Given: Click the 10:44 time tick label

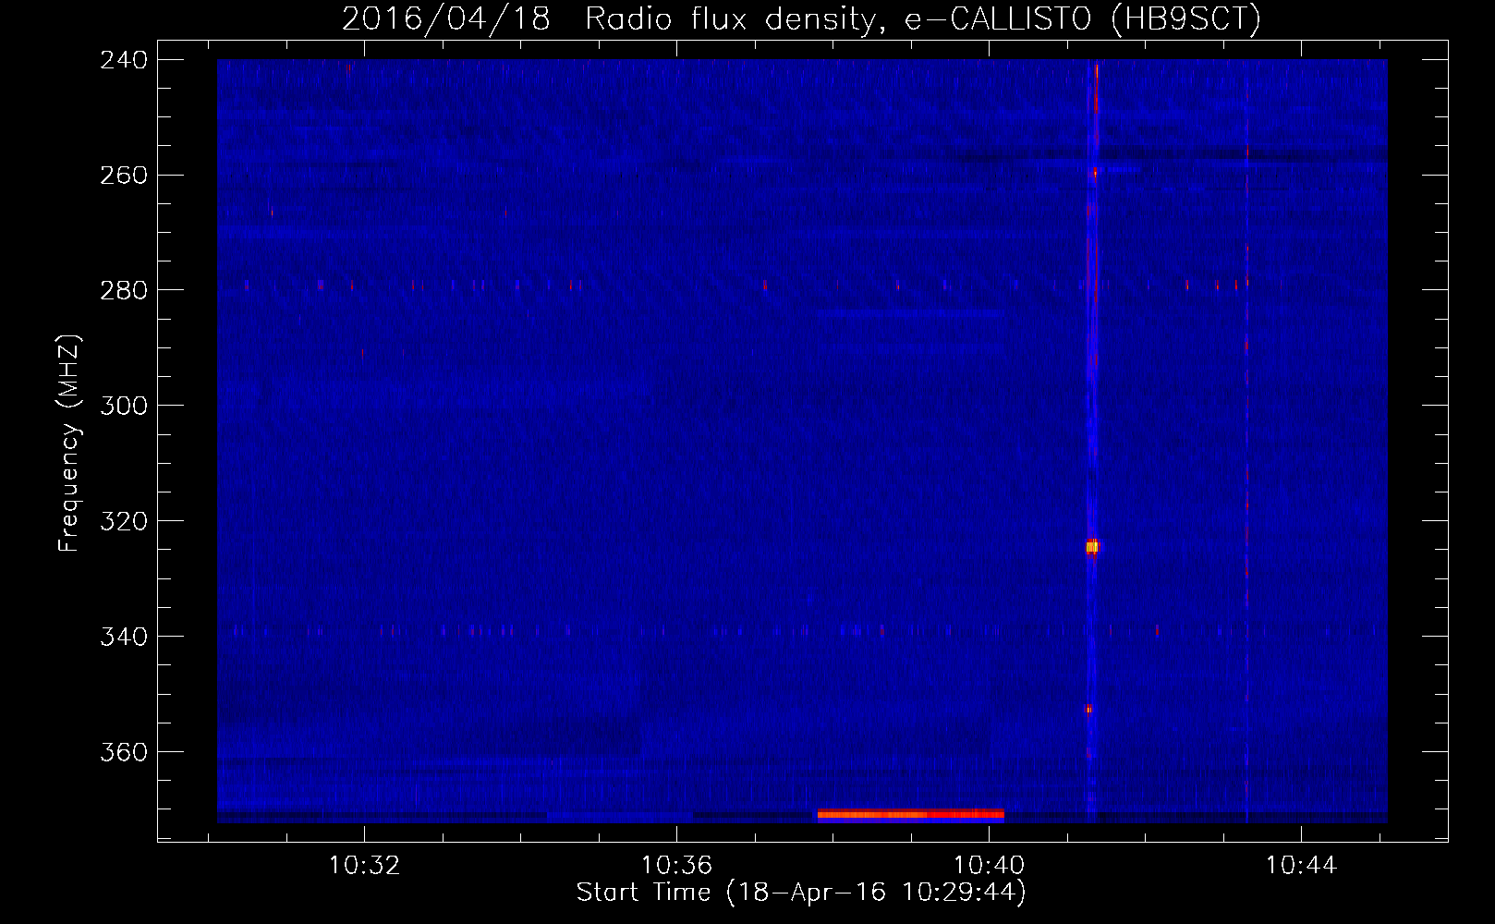Looking at the screenshot, I should click(1301, 866).
